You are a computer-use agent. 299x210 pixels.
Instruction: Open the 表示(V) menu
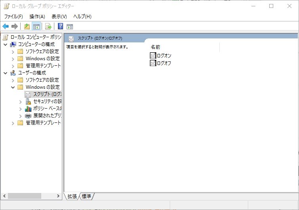pos(59,17)
